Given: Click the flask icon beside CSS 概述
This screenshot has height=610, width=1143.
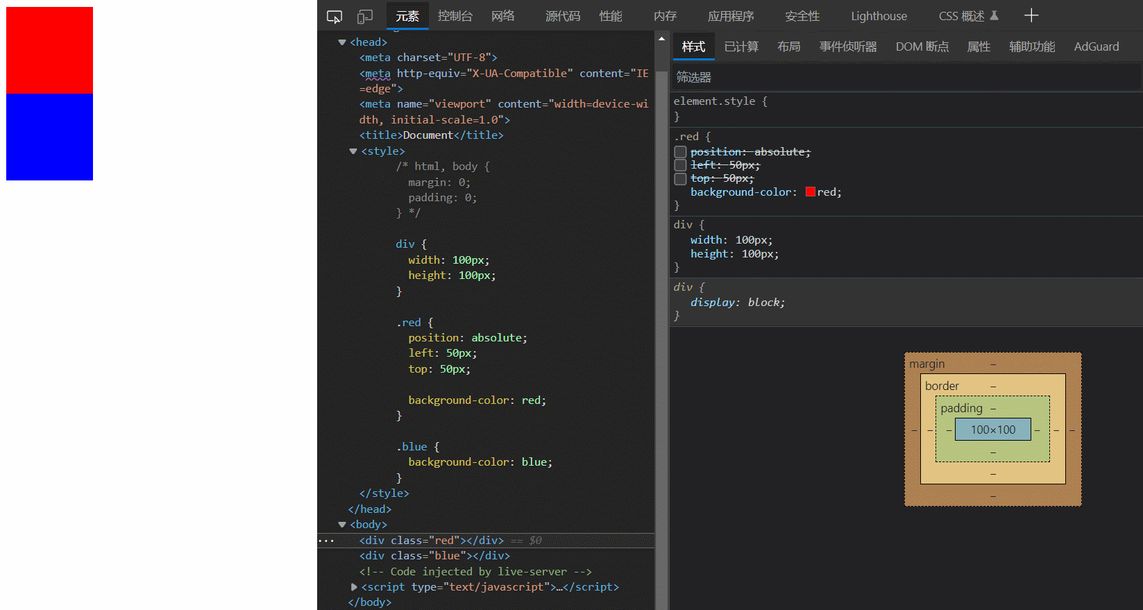Looking at the screenshot, I should coord(994,15).
